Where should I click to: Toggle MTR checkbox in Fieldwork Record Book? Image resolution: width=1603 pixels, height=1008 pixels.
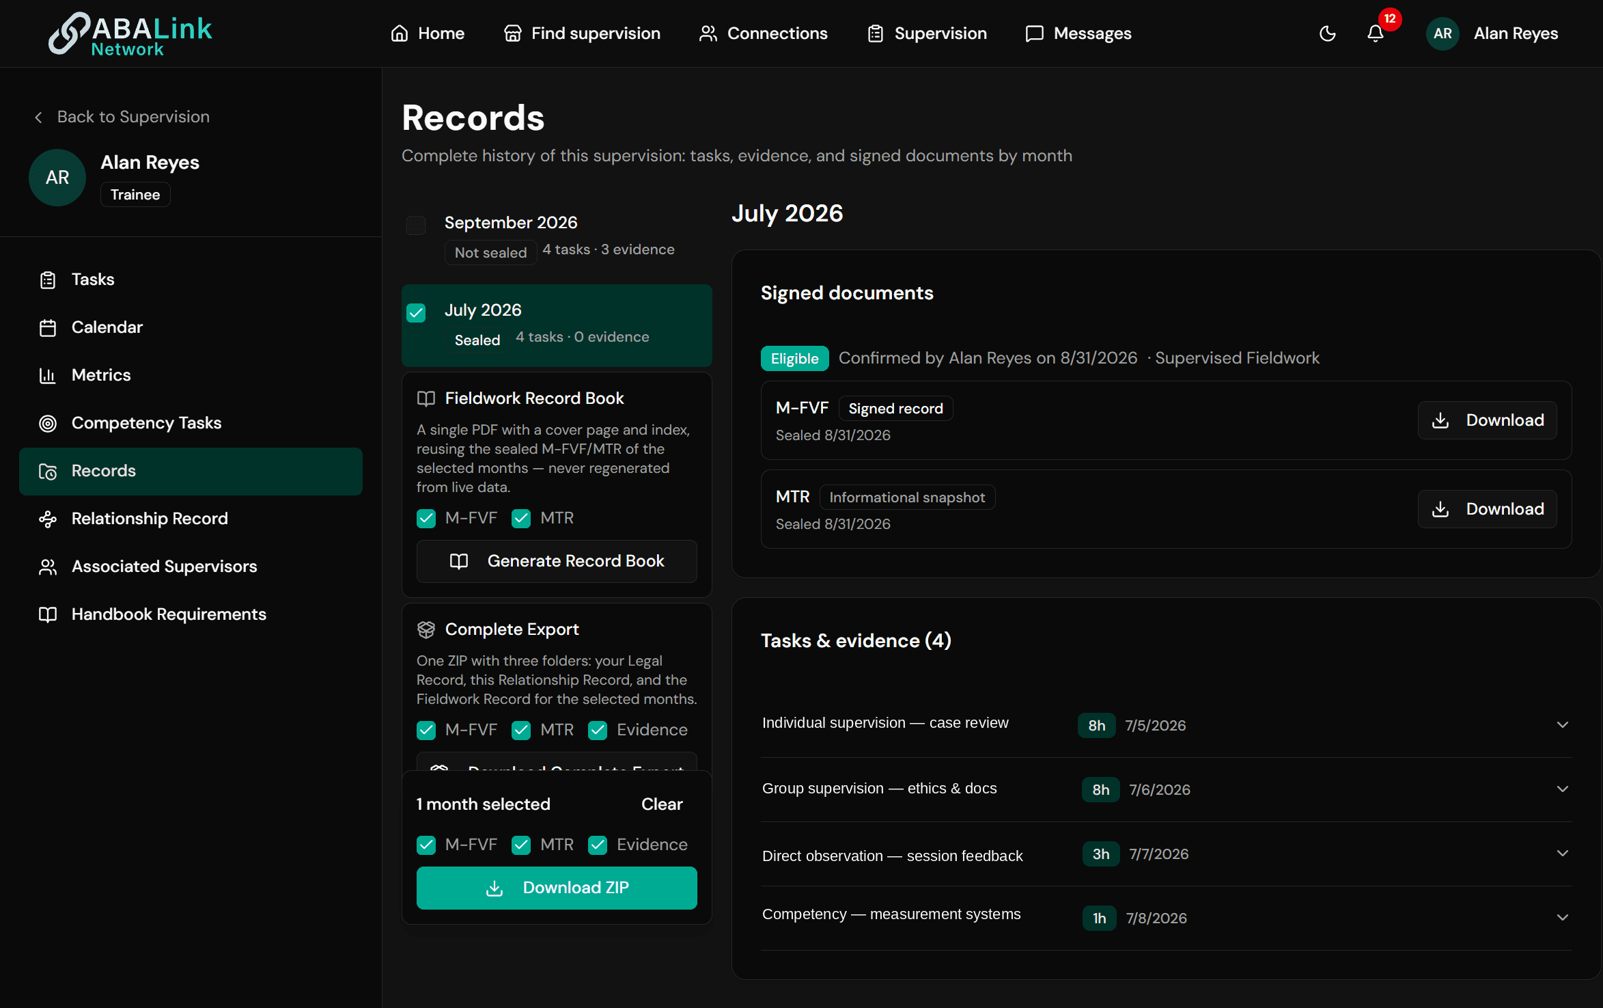pos(521,519)
